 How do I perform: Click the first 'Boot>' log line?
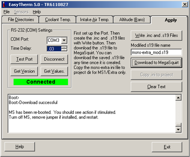14,98
